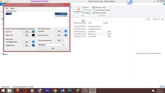Viewport: 165px width, 93px height.
Task: Click the HUD Color Editor title icon
Action: (x=5, y=5)
